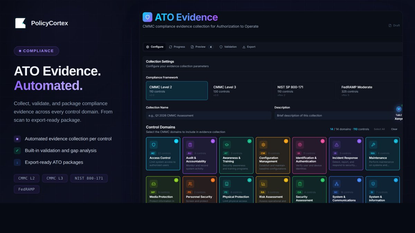Screen dimensions: 415x233
Task: Click the Audit & Accountability clipboard icon
Action: pos(190,145)
